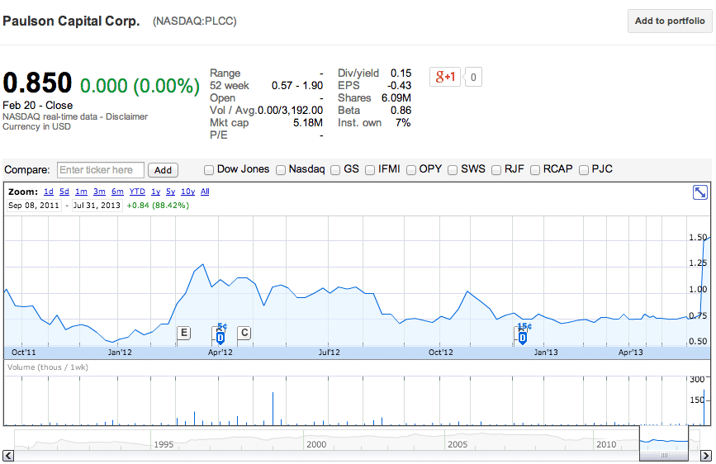
Task: Click the right scroll arrow of timeline
Action: click(706, 455)
